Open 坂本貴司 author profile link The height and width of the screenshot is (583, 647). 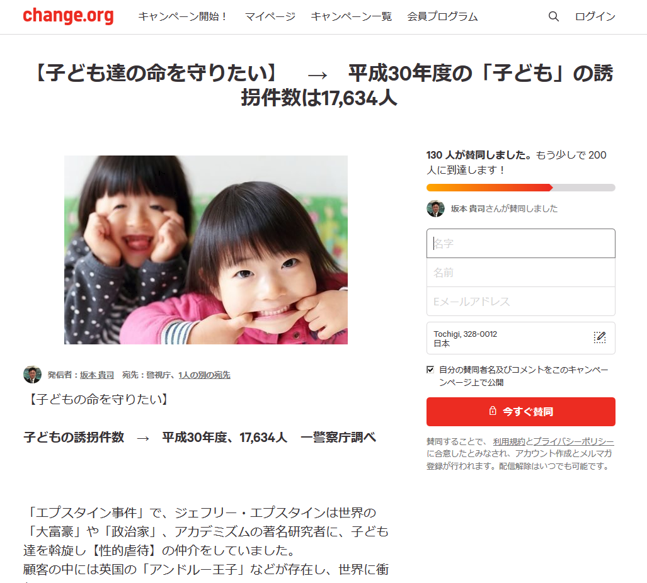tap(96, 375)
